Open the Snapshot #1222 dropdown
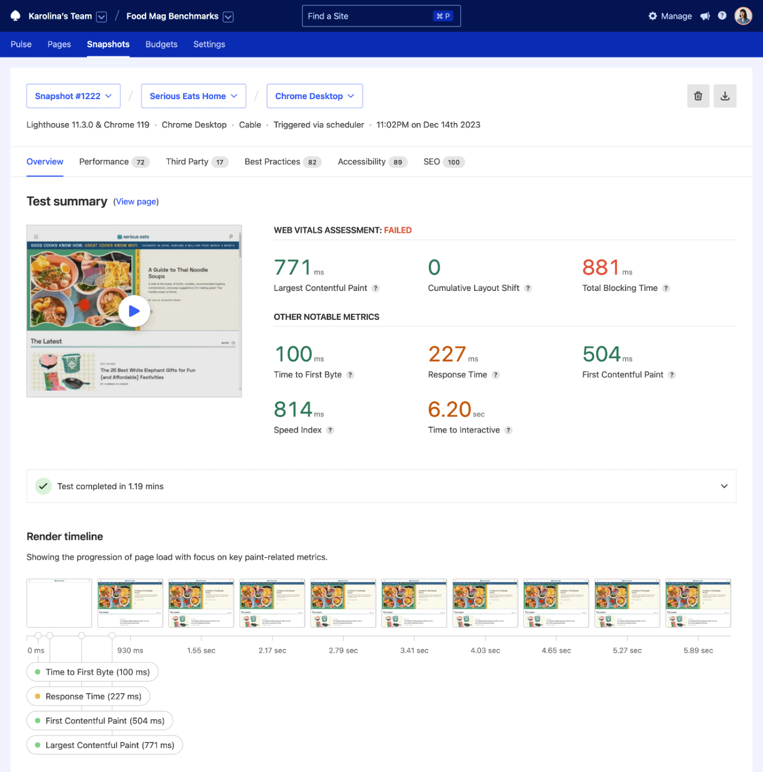This screenshot has width=763, height=772. click(x=73, y=96)
